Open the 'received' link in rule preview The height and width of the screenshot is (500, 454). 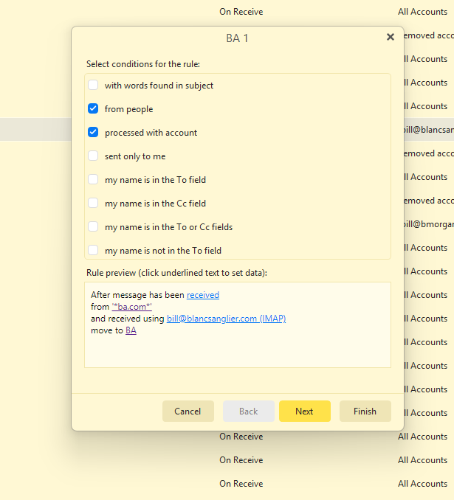pos(202,295)
